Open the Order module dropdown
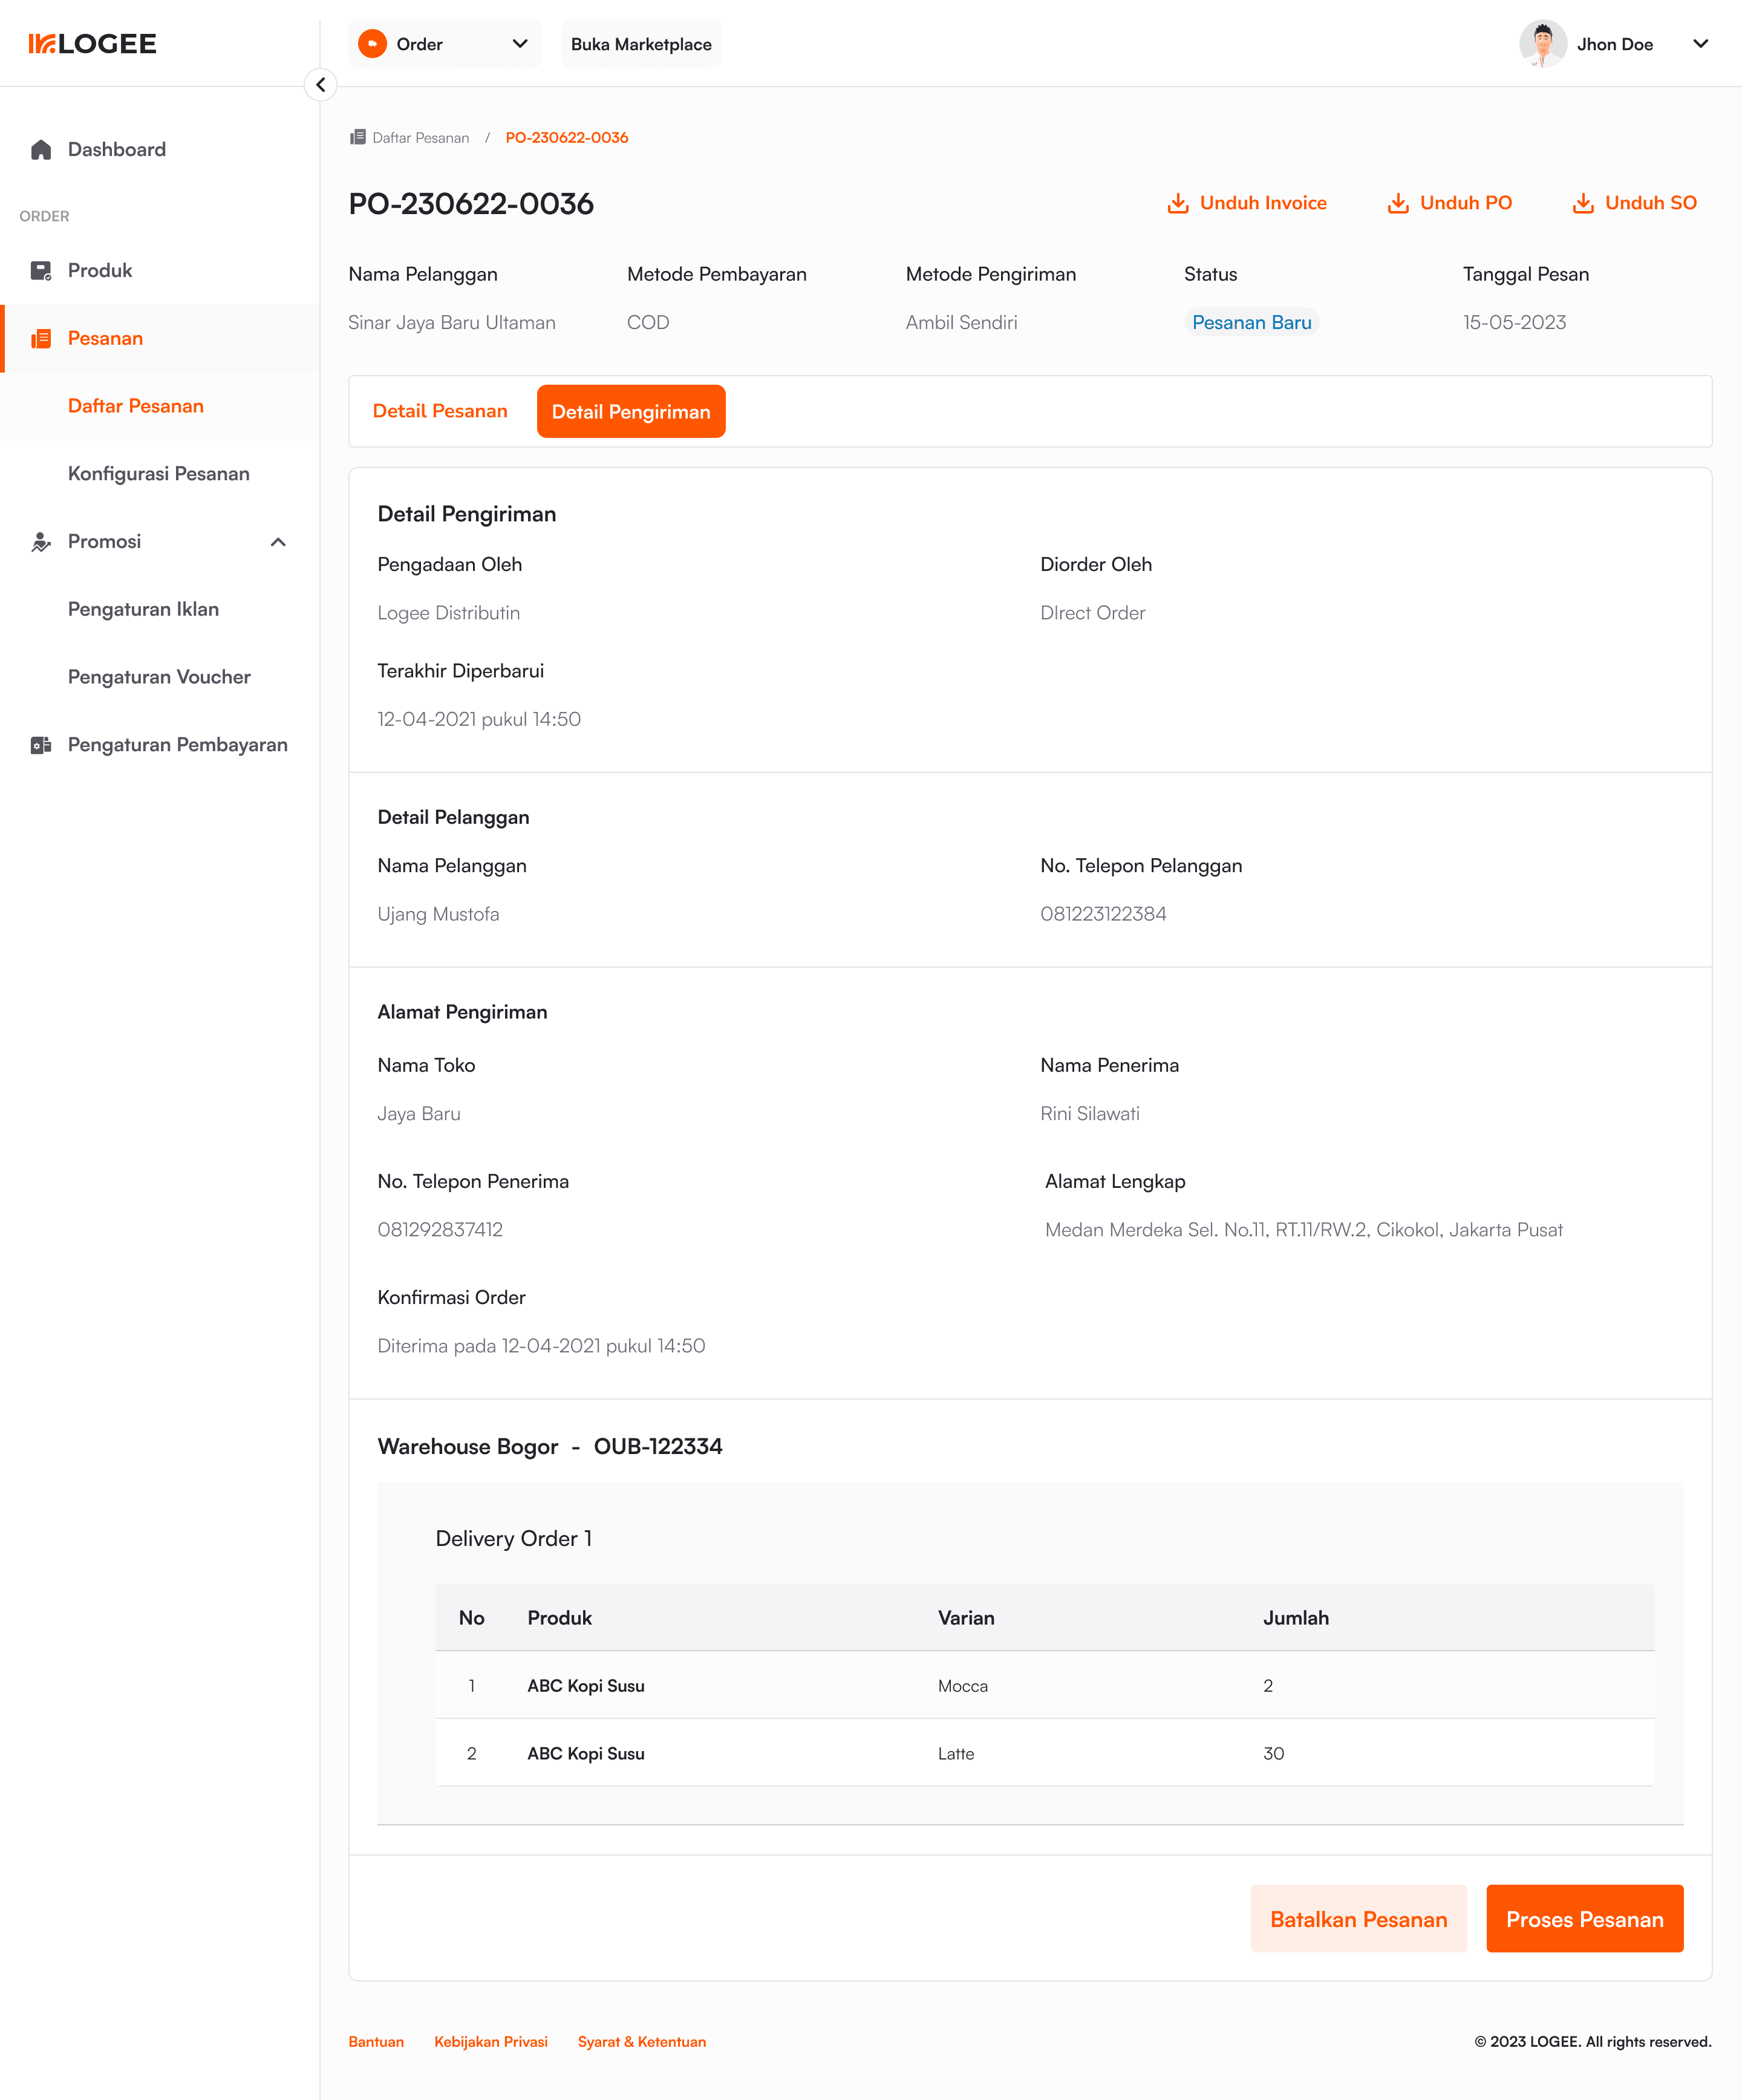This screenshot has width=1742, height=2100. click(445, 44)
